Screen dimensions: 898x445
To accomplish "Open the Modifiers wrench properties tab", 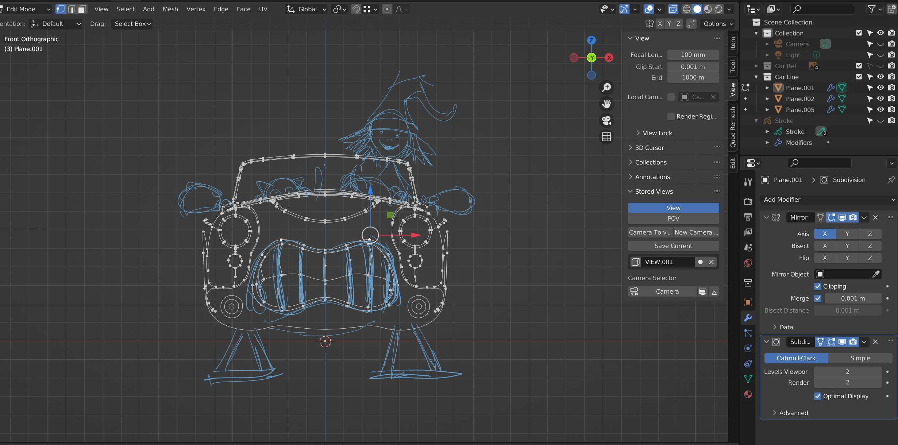I will pyautogui.click(x=748, y=318).
